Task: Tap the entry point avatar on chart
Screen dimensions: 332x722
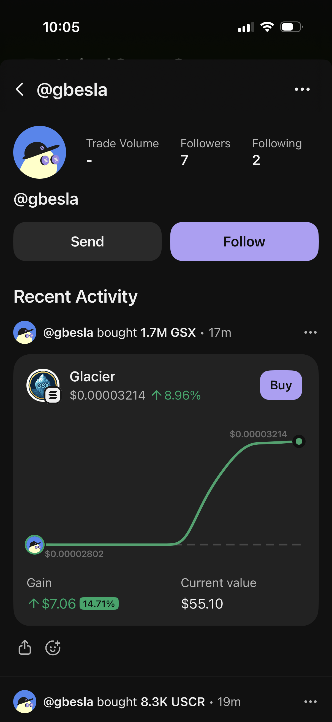Action: tap(35, 544)
